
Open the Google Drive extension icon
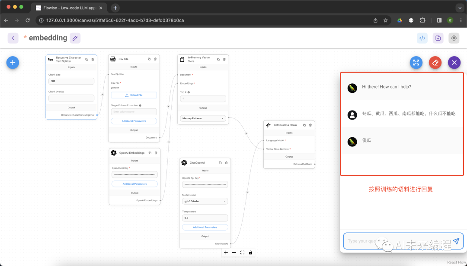(400, 20)
